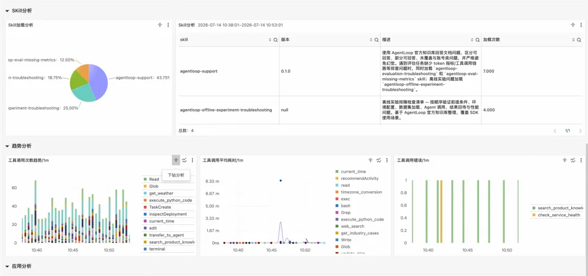
Task: Click drill-down icon in 工具调用平均耗时 panel
Action: pyautogui.click(x=371, y=160)
